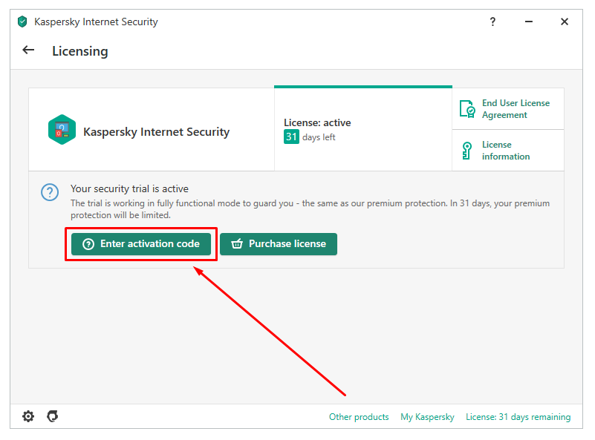
Task: Minimize the Kaspersky window
Action: pos(529,22)
